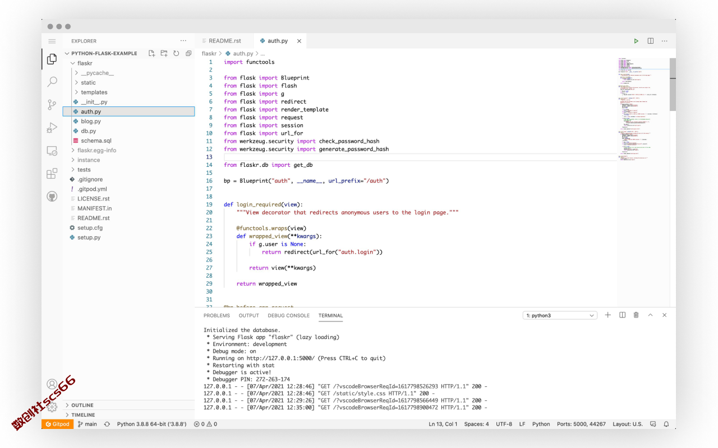Click the editor vertical scrollbar thumb

[x=673, y=85]
